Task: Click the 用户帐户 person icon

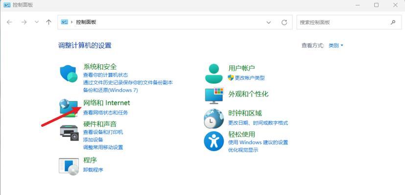Action: pyautogui.click(x=214, y=74)
